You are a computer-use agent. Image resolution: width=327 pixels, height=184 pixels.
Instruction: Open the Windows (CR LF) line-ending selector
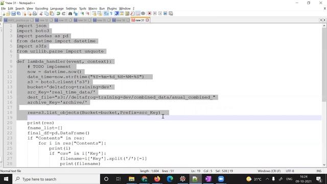click(x=269, y=171)
